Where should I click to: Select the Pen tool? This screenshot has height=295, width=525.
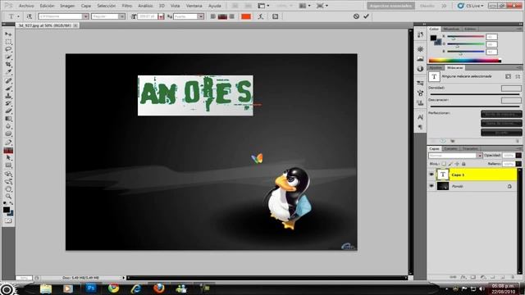coord(8,143)
